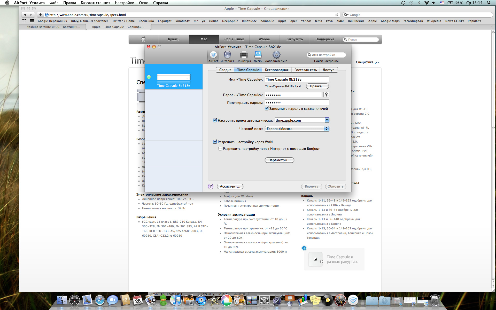Click Time Machine icon in menu bar
Image resolution: width=496 pixels, height=310 pixels.
click(x=411, y=3)
